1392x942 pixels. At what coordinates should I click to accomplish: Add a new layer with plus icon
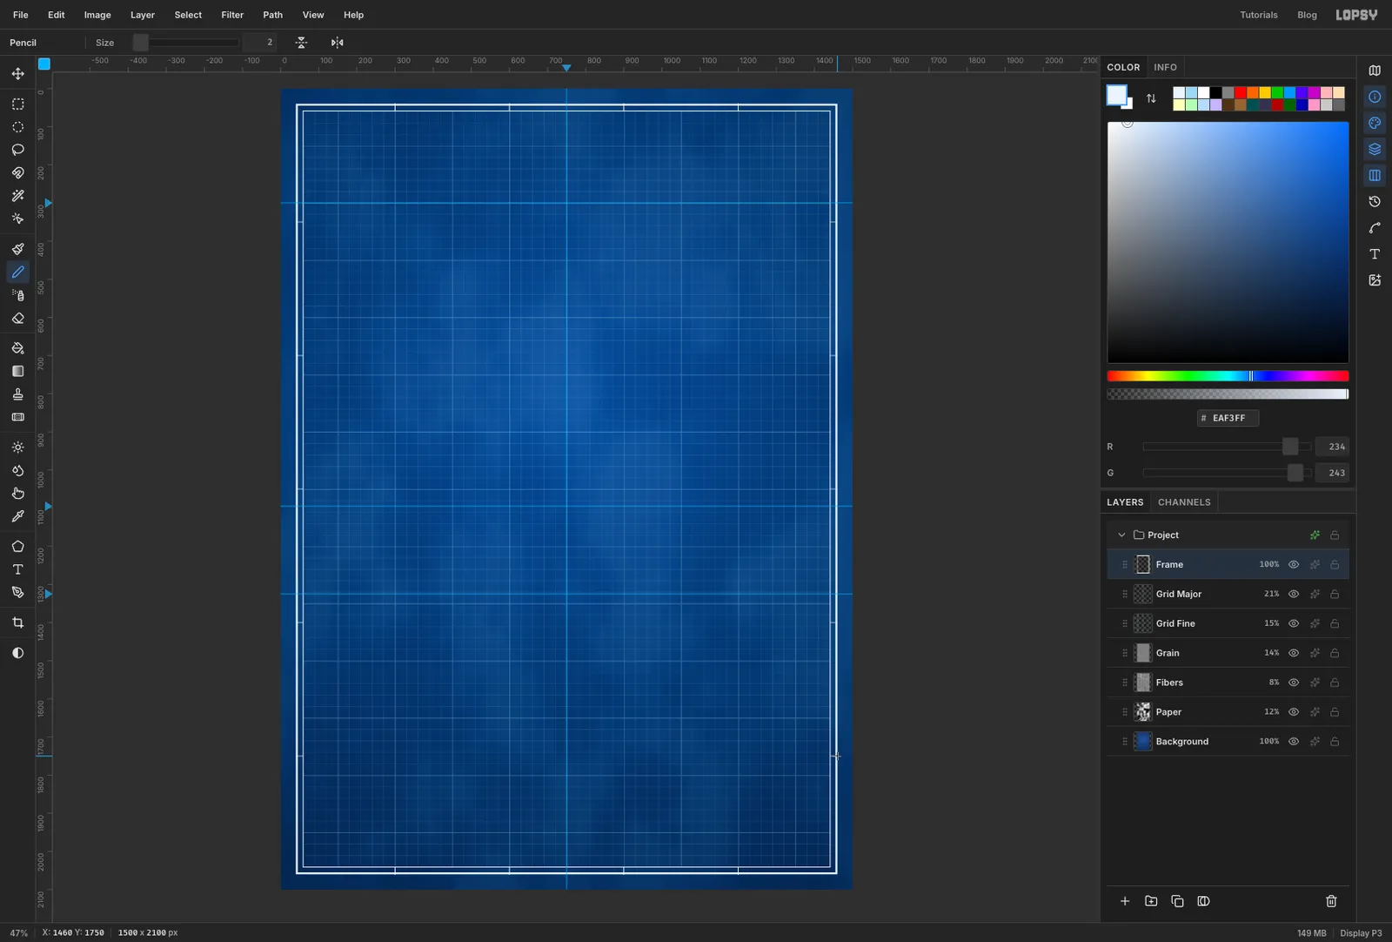coord(1125,901)
